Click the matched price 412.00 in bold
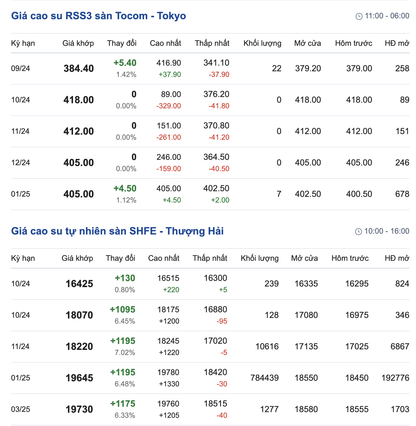Viewport: 416px width, 426px height. tap(79, 131)
